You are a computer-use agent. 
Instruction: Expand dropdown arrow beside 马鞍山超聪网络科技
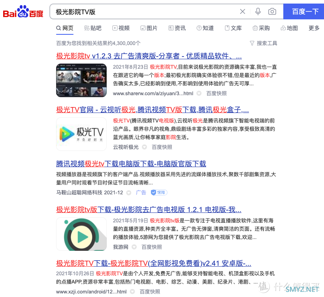point(128,193)
